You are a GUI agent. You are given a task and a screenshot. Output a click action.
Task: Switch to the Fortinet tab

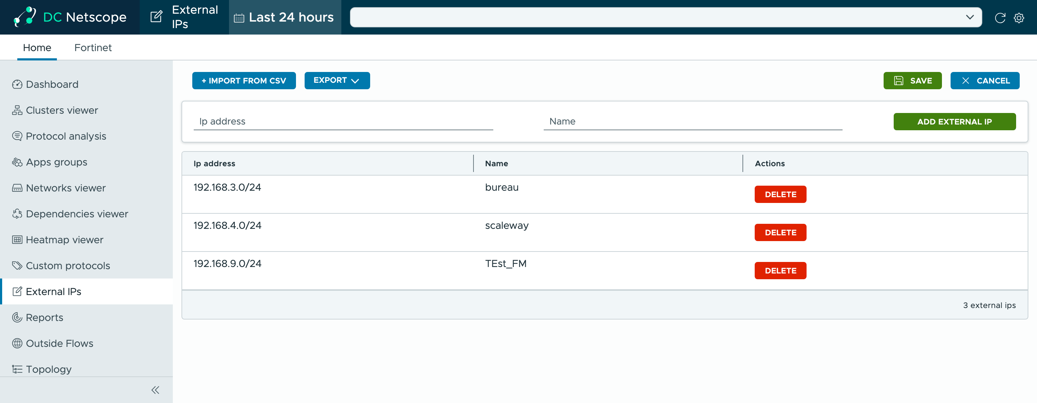pyautogui.click(x=93, y=47)
